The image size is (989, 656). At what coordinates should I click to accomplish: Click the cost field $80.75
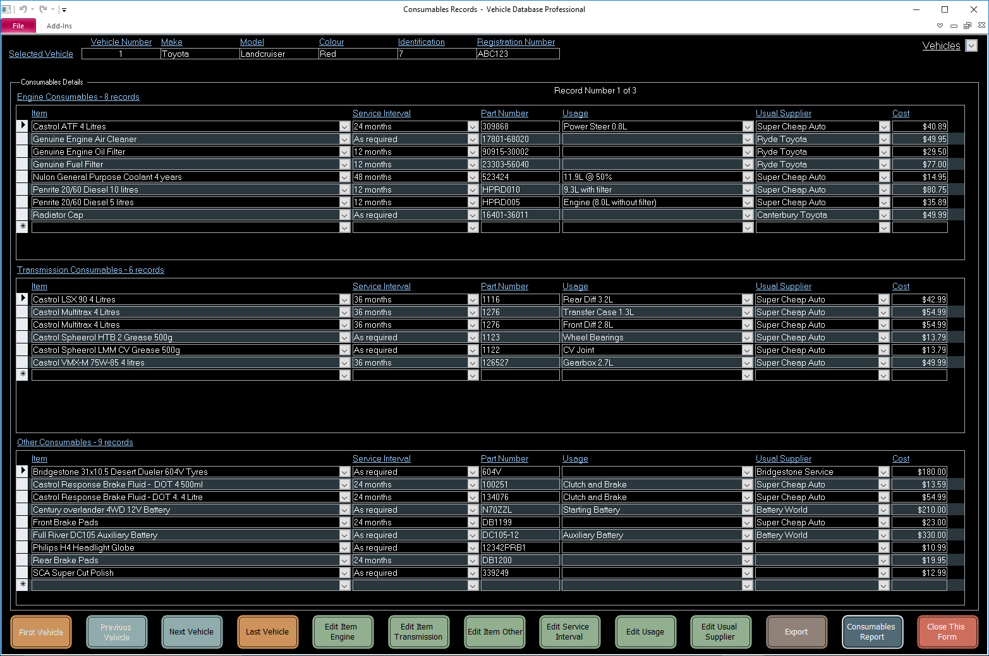(919, 189)
